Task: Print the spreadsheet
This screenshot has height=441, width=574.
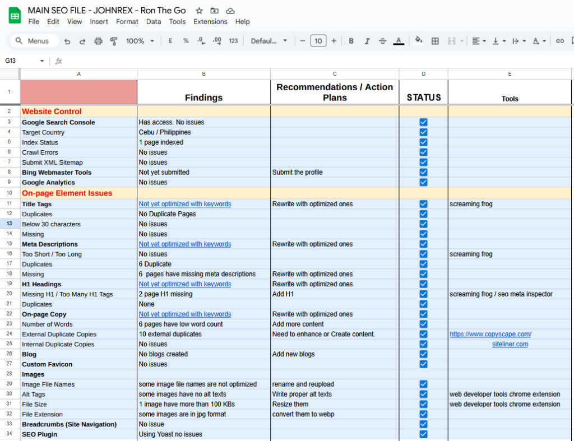Action: click(98, 41)
